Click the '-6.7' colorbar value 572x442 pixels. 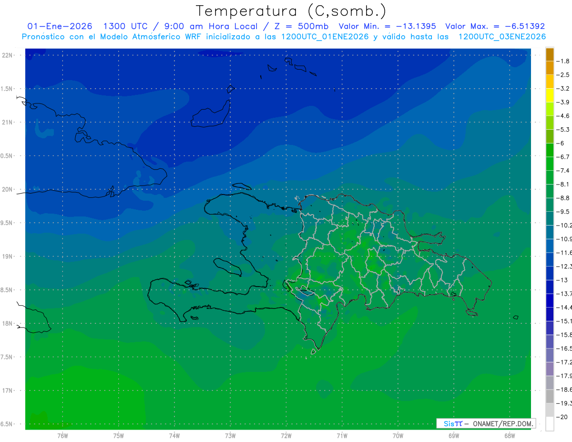[563, 157]
